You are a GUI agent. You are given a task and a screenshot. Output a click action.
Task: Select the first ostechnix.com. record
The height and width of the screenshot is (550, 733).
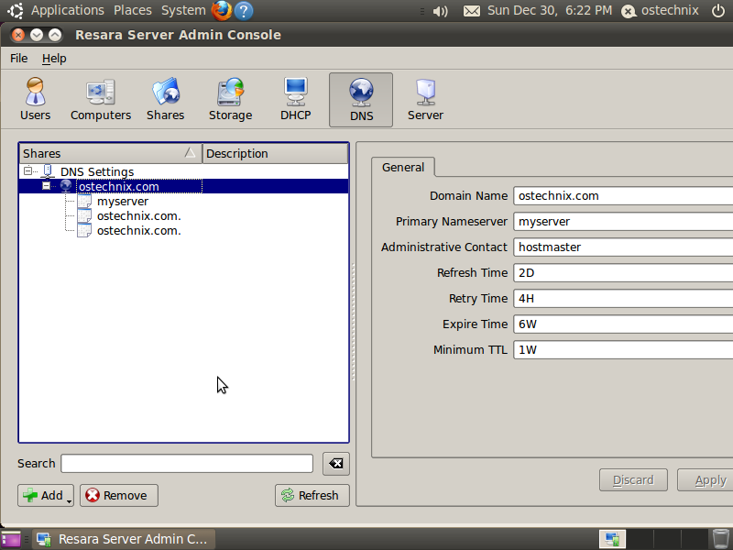click(x=139, y=216)
